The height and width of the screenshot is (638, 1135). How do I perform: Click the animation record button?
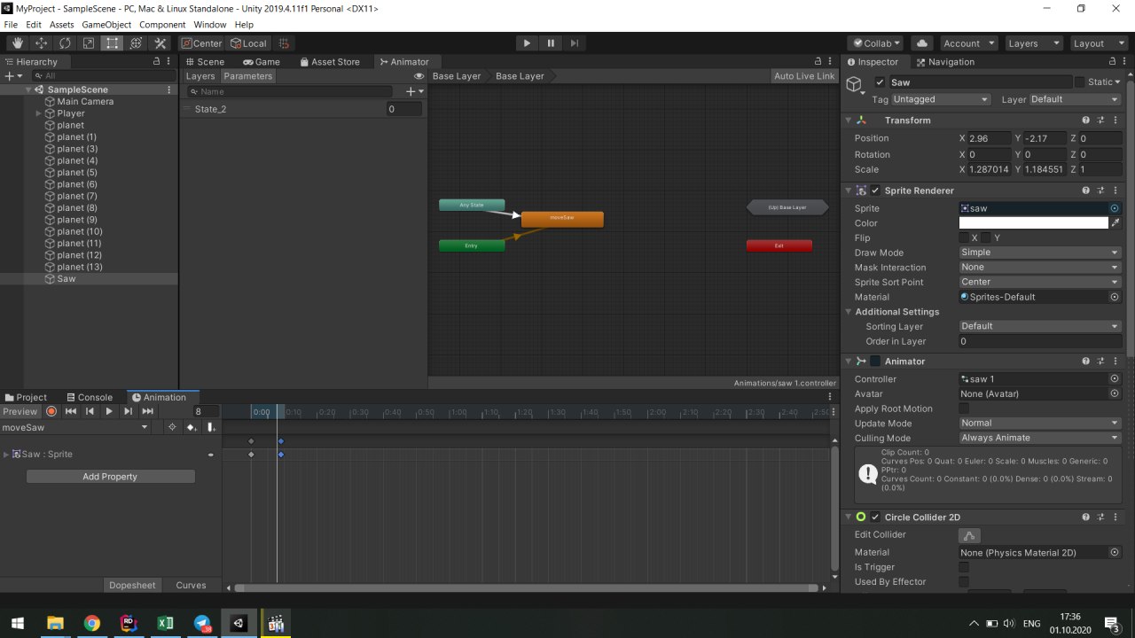click(x=51, y=411)
